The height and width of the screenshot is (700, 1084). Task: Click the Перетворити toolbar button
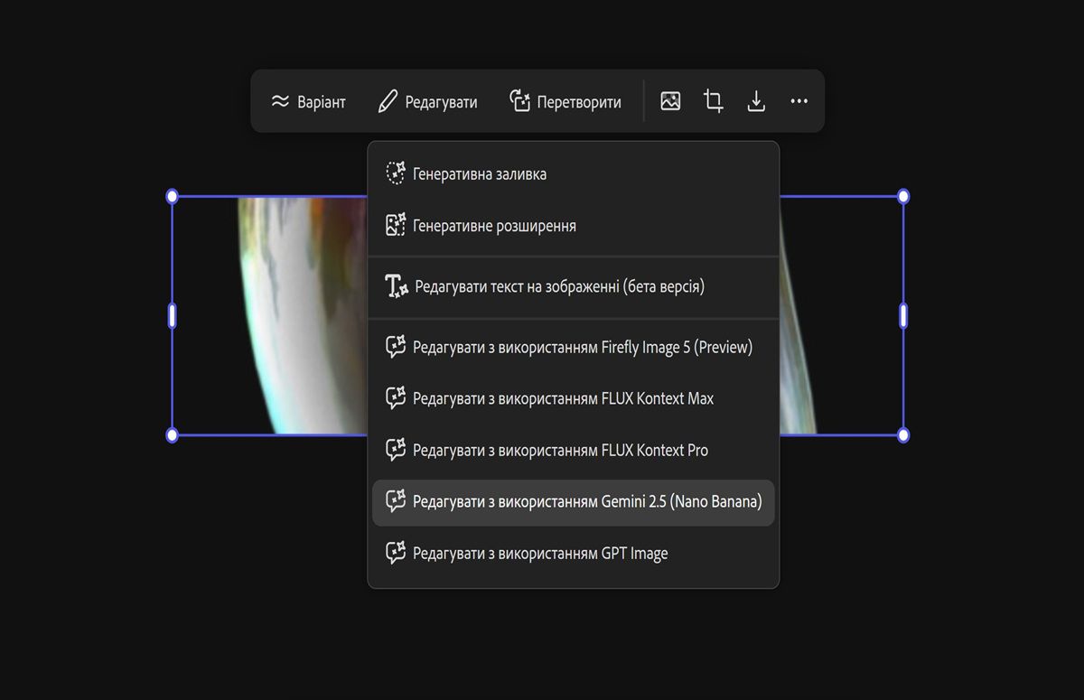coord(565,102)
